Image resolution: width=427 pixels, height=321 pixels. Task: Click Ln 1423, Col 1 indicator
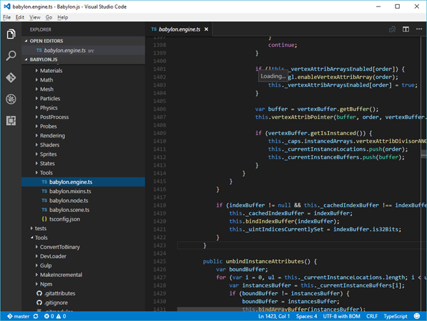click(x=273, y=316)
